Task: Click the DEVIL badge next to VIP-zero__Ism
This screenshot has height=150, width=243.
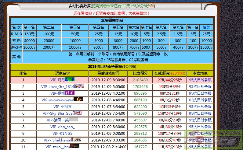Action: pos(75,147)
